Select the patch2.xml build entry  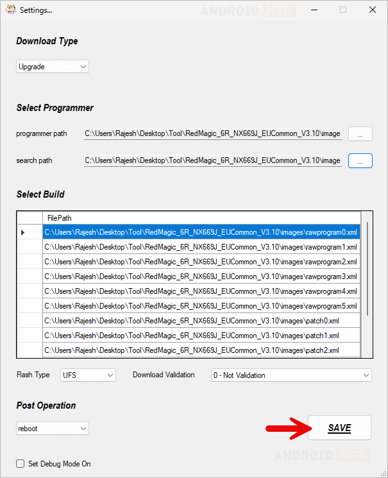coord(201,350)
